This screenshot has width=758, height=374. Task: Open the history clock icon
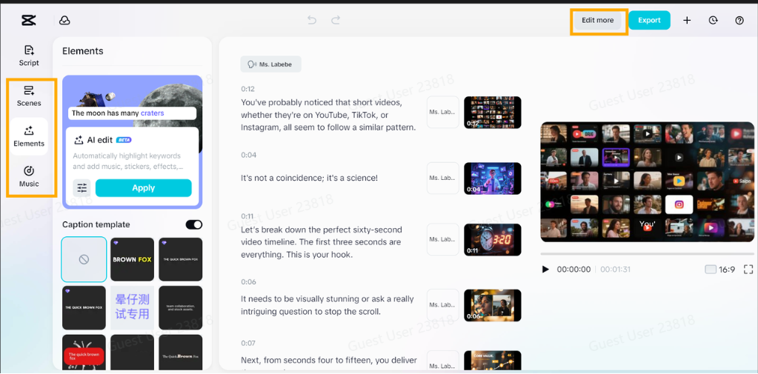click(x=713, y=21)
